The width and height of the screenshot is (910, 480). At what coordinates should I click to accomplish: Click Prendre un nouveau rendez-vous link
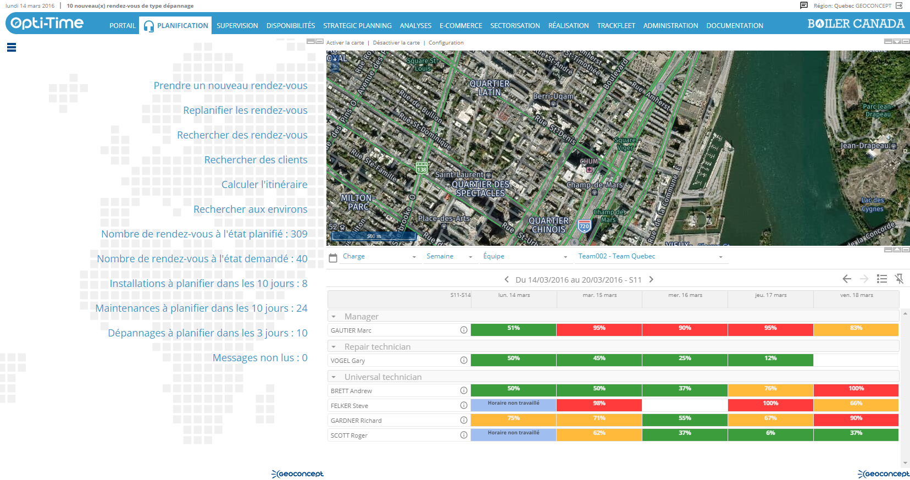[x=230, y=86]
